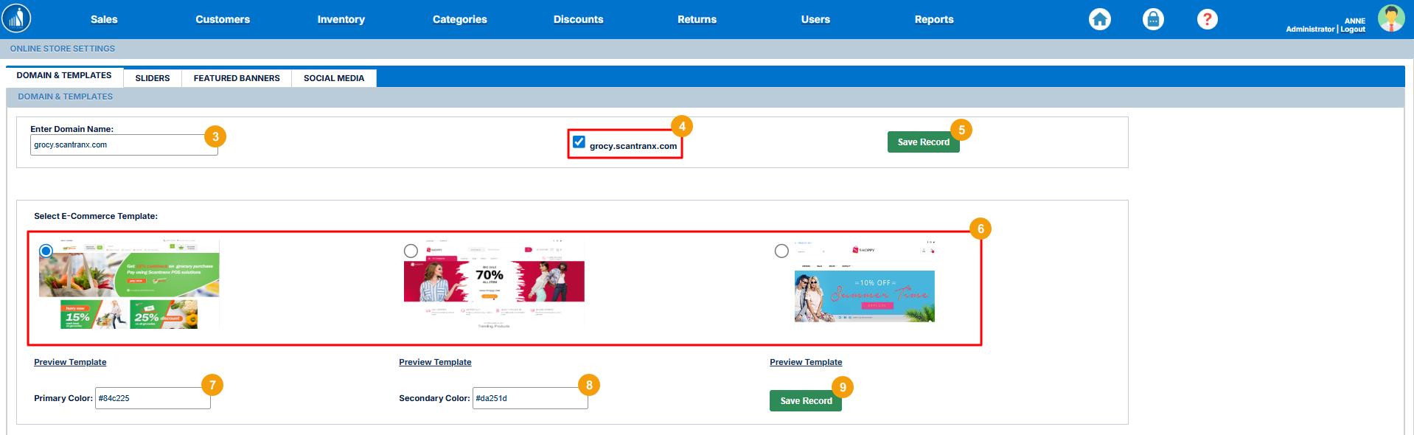Toggle the grocy.scantranx.com checkbox

coord(579,142)
